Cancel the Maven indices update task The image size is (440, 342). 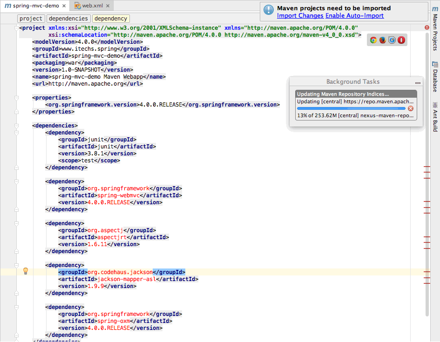click(411, 108)
